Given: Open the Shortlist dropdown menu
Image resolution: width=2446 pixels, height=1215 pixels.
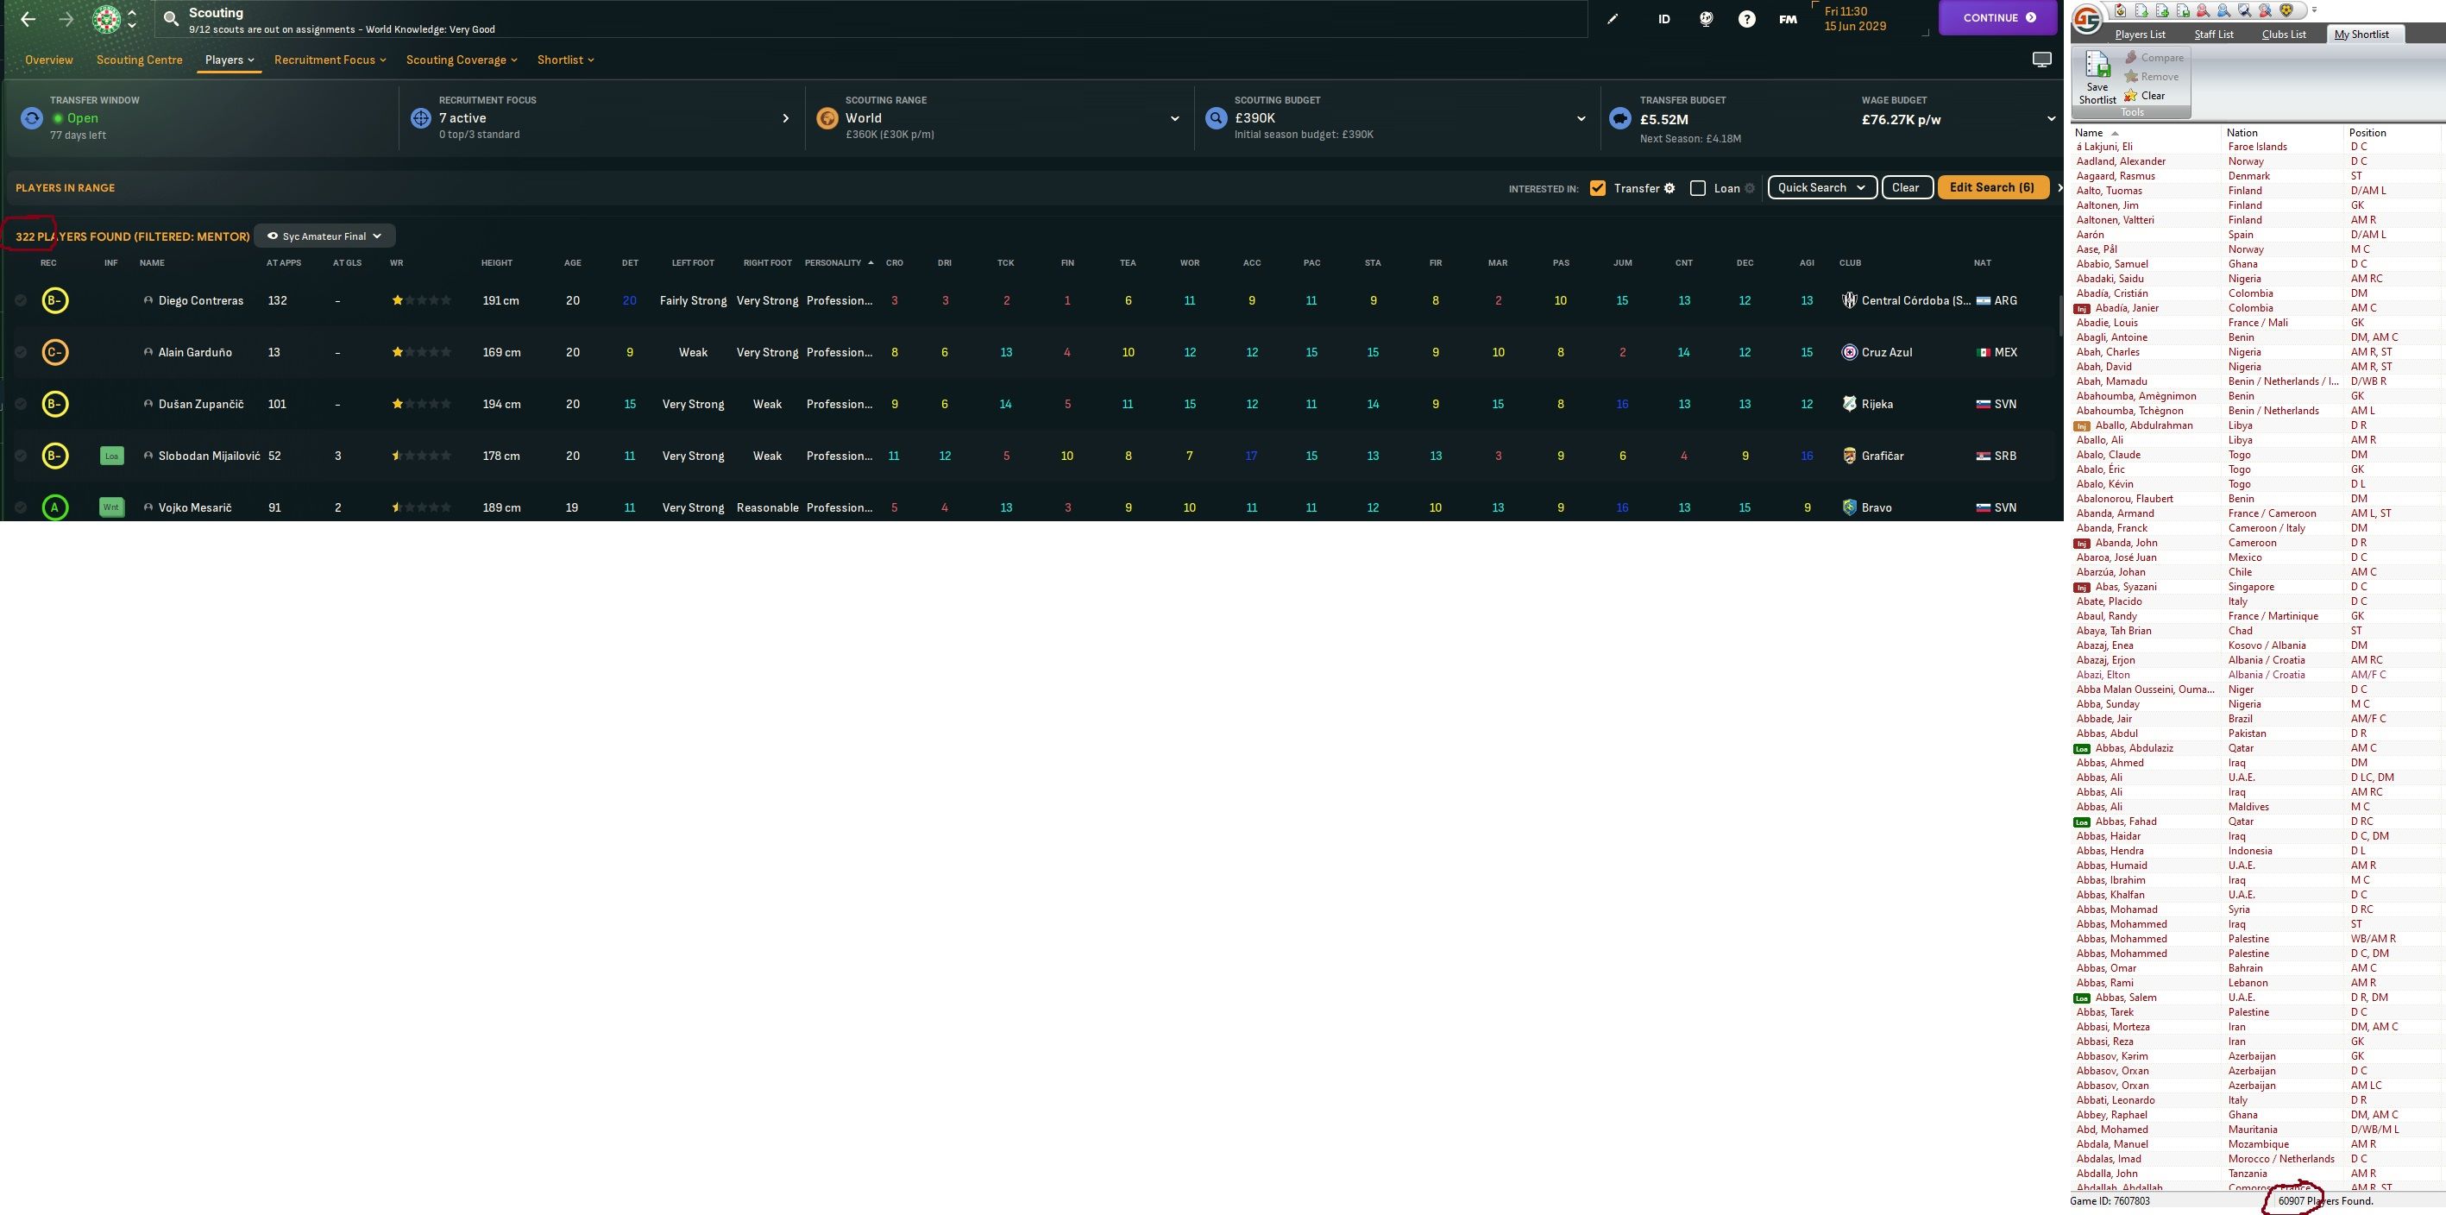Looking at the screenshot, I should tap(565, 60).
